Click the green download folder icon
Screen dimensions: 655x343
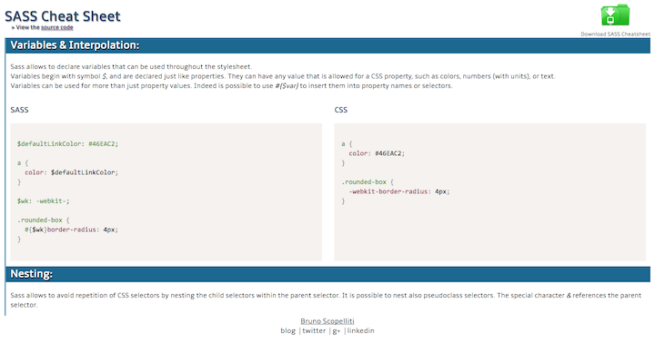615,15
